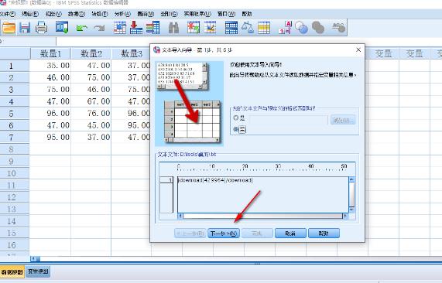Click the preview pane horizontal scrollbar track

coord(262,216)
